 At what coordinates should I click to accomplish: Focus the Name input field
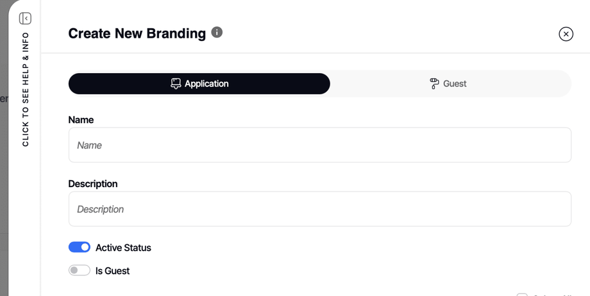(x=319, y=145)
